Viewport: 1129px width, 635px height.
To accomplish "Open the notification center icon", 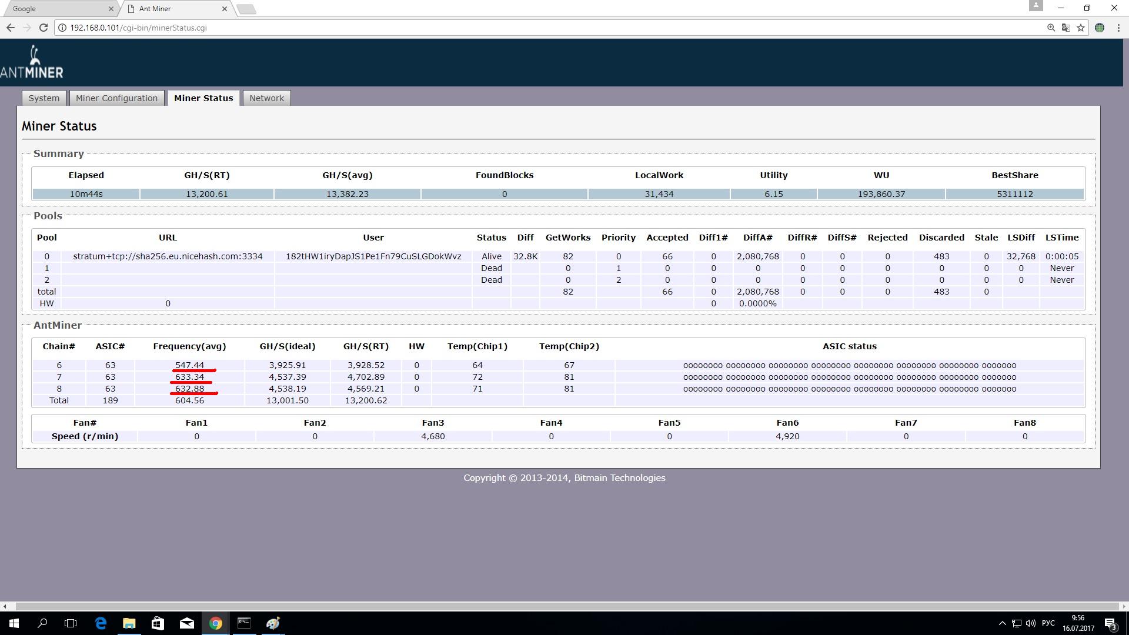I will (x=1110, y=623).
